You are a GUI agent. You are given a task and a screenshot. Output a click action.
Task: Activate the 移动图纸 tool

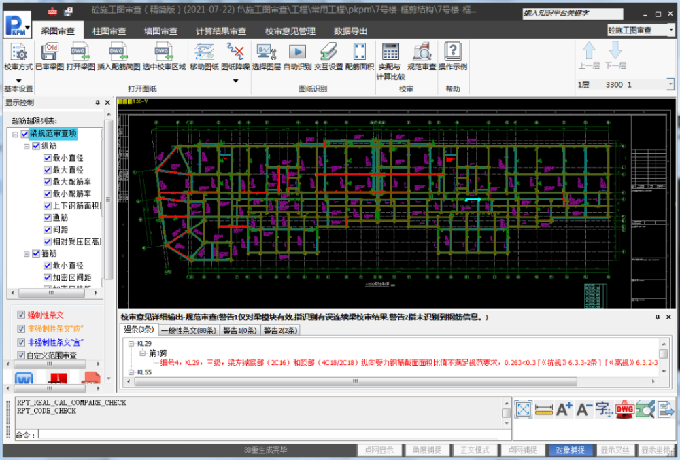coord(204,56)
